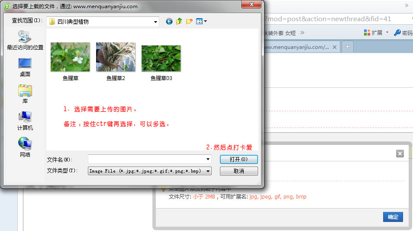Image resolution: width=413 pixels, height=231 pixels.
Task: Open a new browser tab
Action: coord(347,47)
